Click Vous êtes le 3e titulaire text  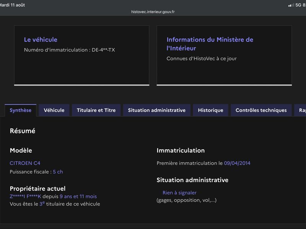click(55, 204)
